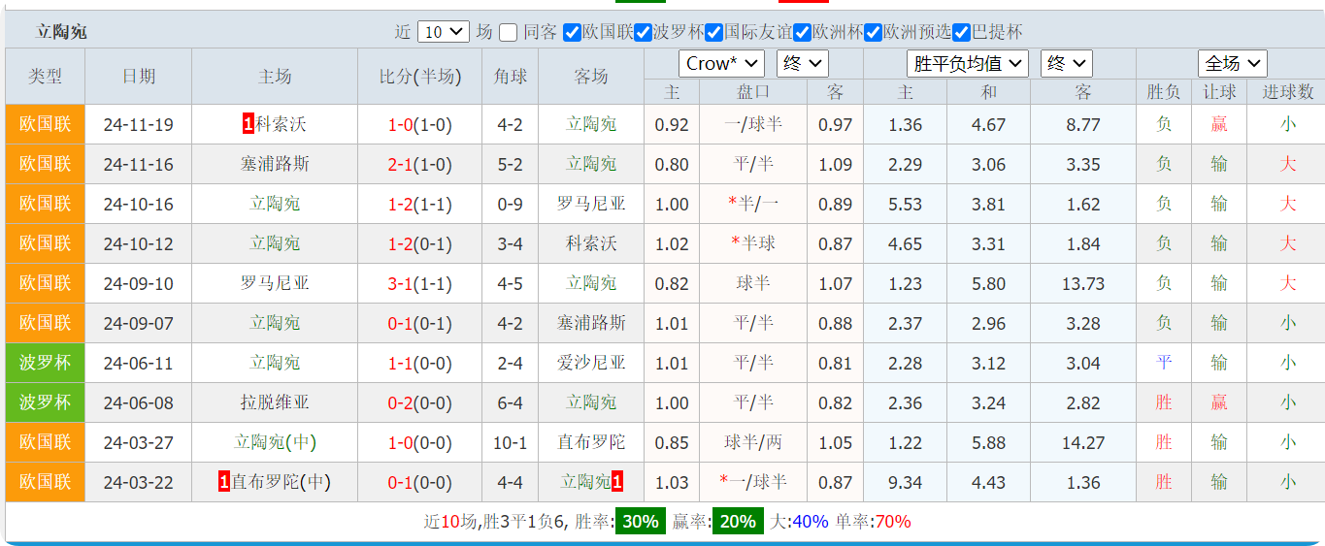Open the recent matches count dropdown showing 10
Image resolution: width=1325 pixels, height=546 pixels.
(444, 32)
